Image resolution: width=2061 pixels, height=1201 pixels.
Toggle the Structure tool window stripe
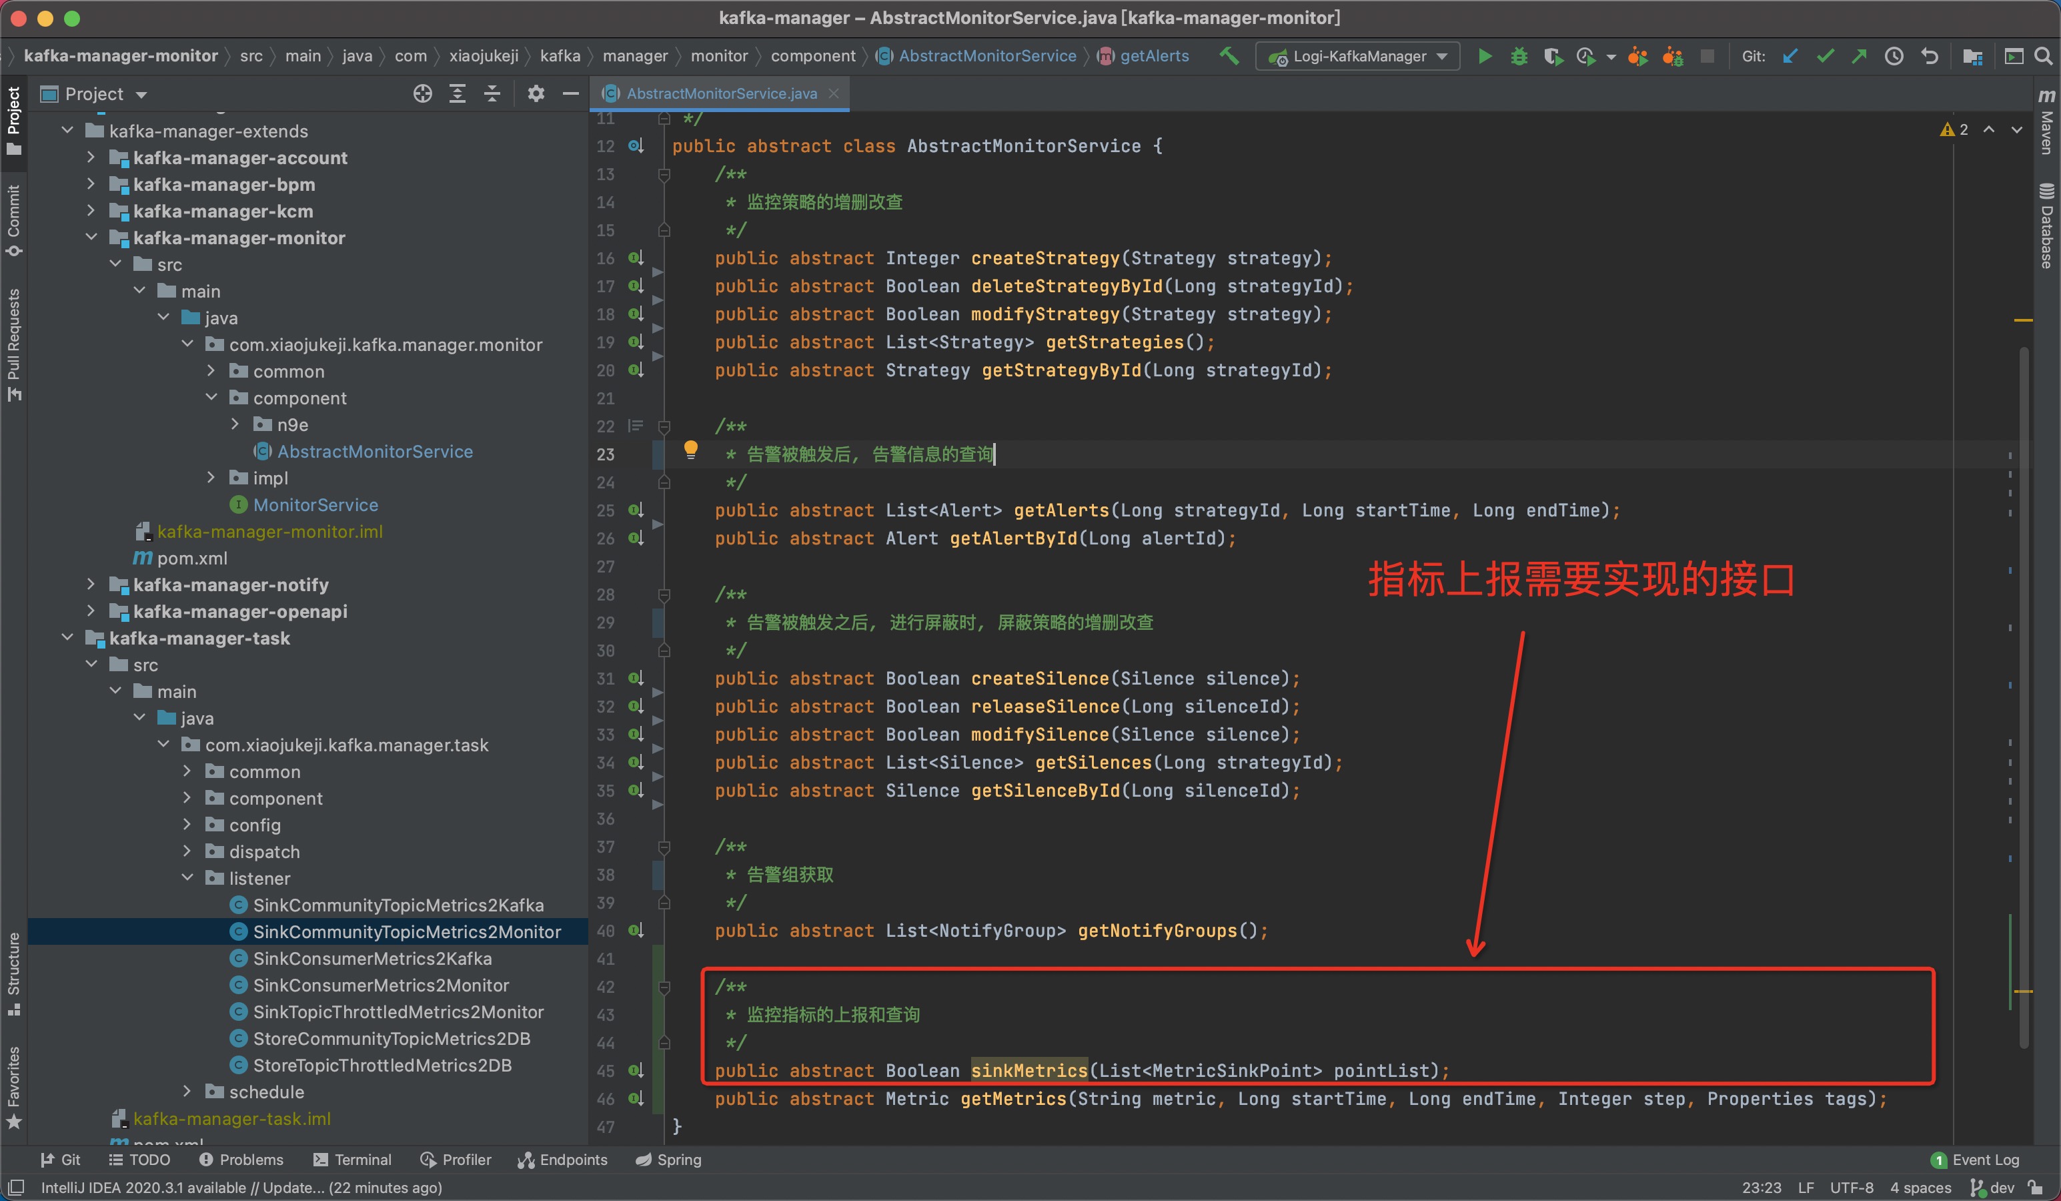point(14,972)
